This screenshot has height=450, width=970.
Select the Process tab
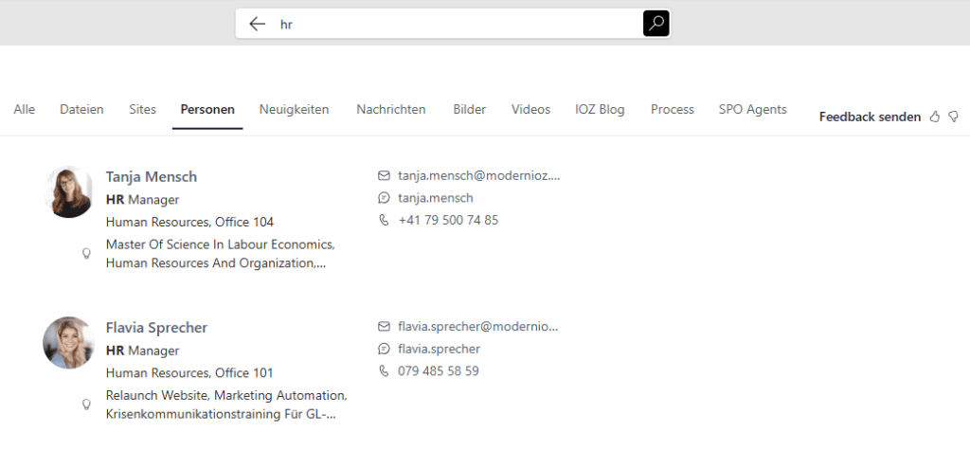click(x=673, y=110)
